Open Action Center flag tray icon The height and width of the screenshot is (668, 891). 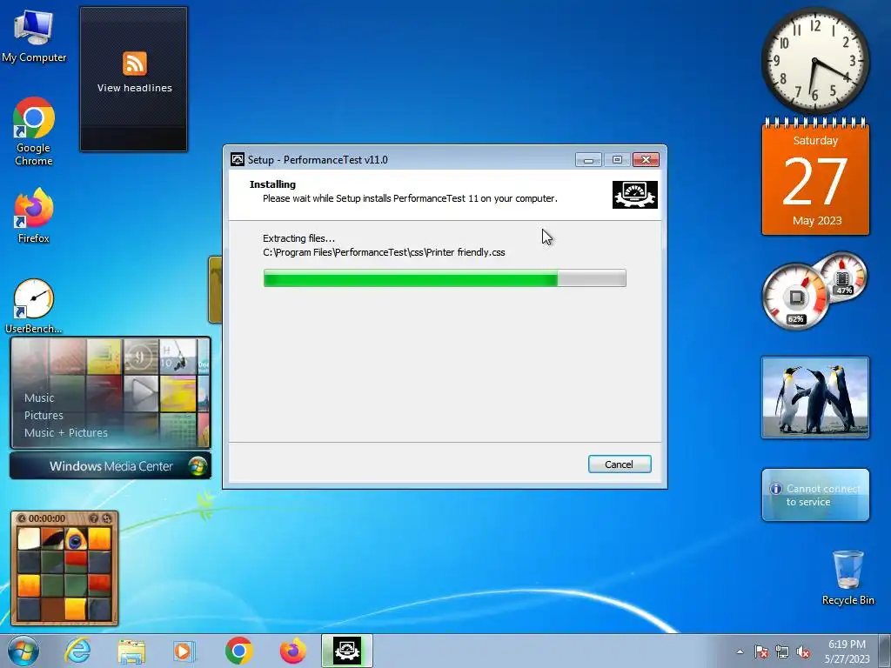[761, 651]
